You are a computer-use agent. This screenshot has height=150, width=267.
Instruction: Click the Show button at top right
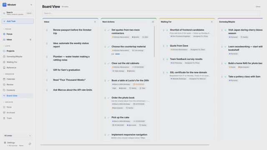[x=258, y=7]
